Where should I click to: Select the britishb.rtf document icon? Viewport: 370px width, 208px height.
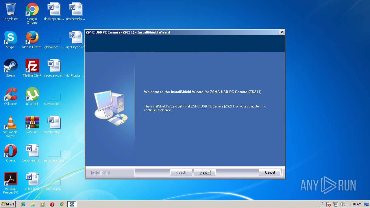click(x=32, y=181)
